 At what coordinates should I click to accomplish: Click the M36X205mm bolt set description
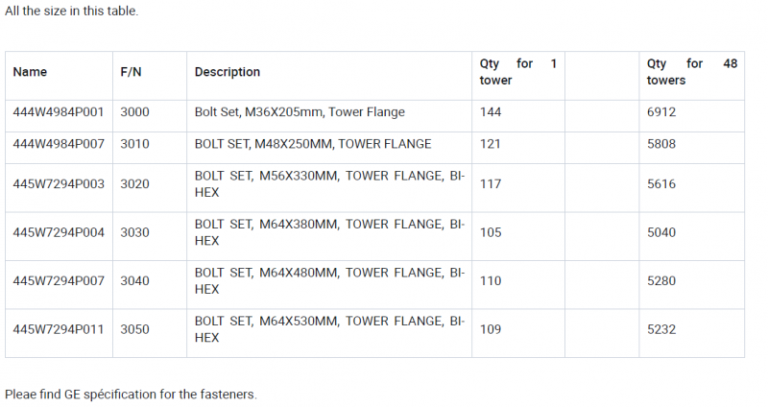(x=300, y=112)
